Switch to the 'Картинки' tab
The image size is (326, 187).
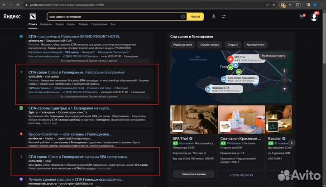coord(46,24)
